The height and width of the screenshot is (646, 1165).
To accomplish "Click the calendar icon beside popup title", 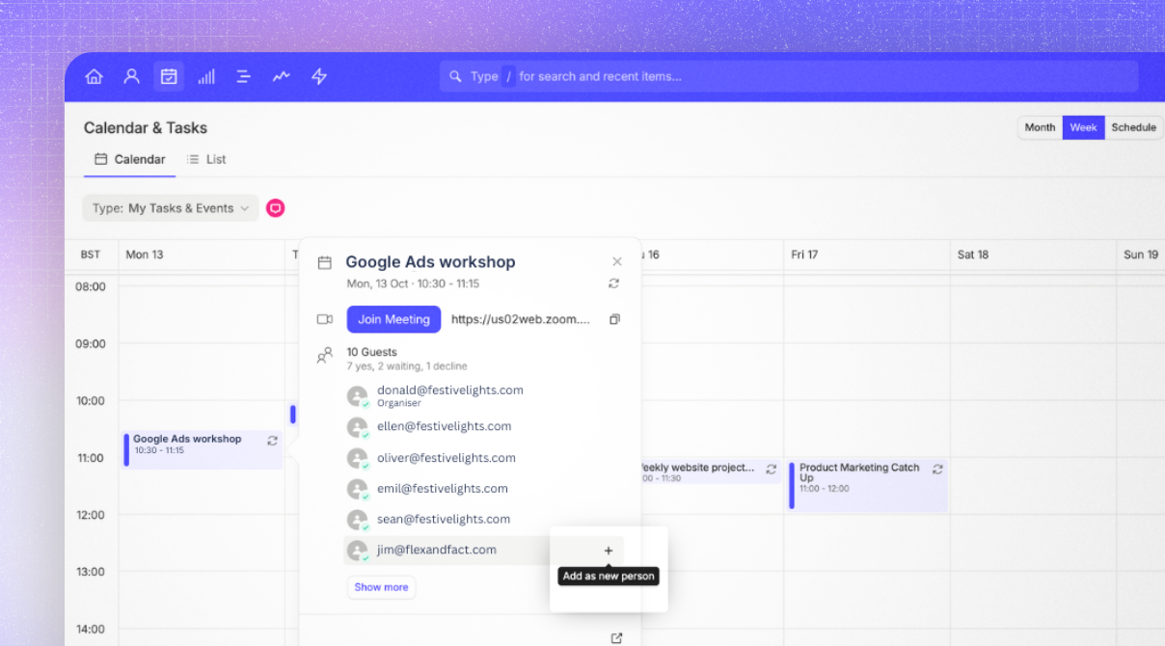I will pos(325,262).
